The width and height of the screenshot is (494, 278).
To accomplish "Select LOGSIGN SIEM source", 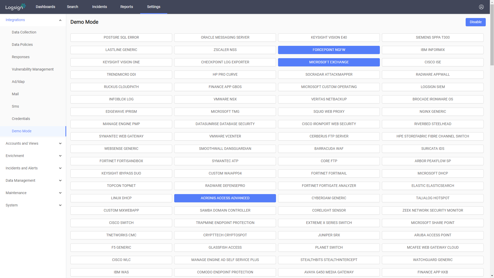I will tap(433, 87).
